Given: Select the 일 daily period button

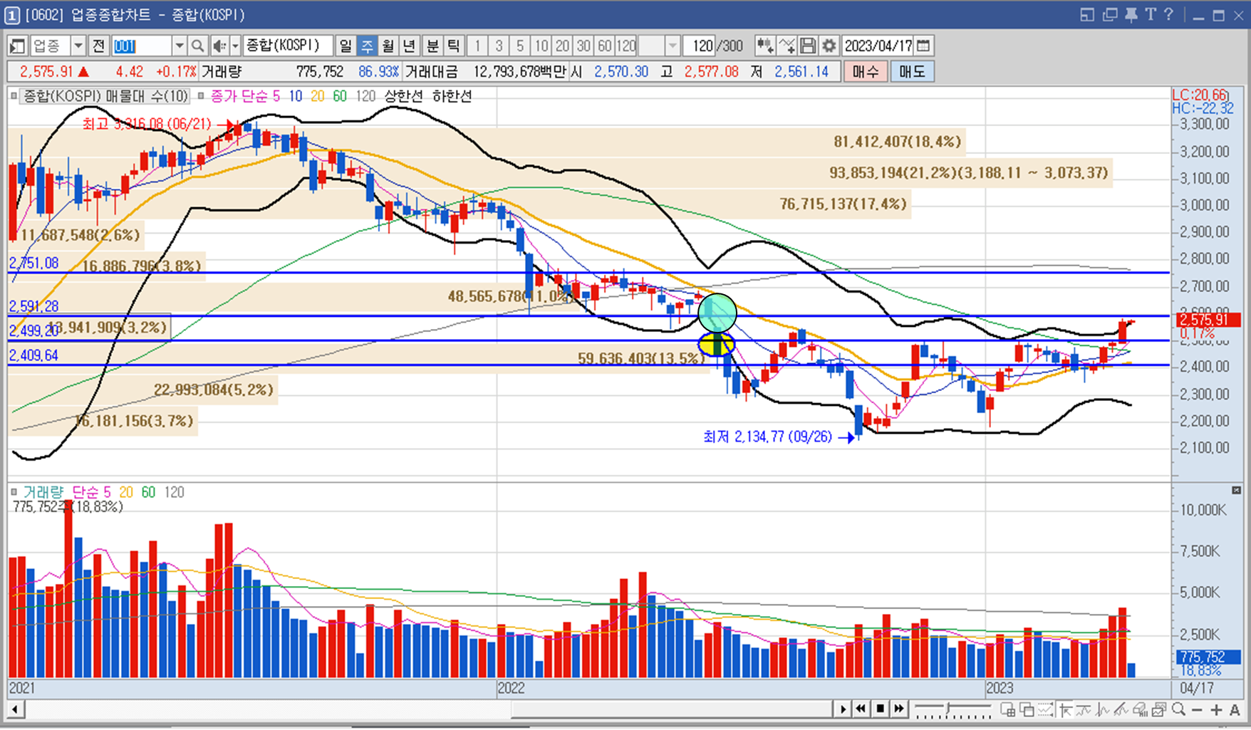Looking at the screenshot, I should (346, 46).
